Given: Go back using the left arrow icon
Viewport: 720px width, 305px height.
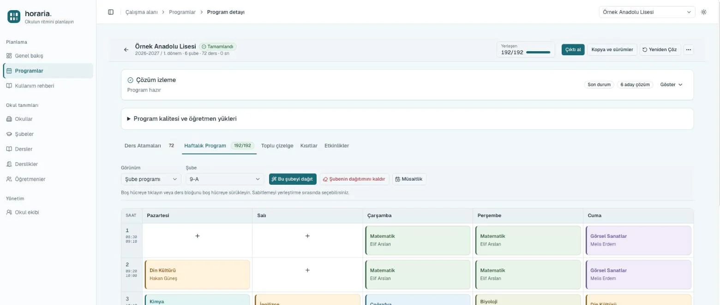Looking at the screenshot, I should click(126, 50).
